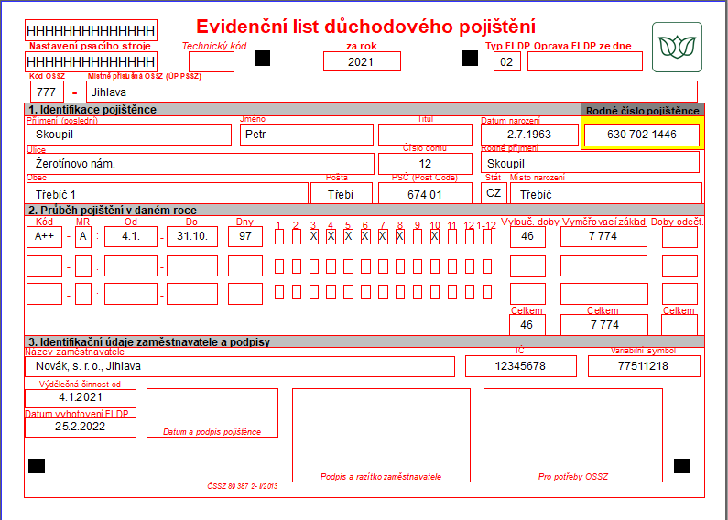
Task: Click the OSSZ name field containing Jihlava
Action: 391,92
